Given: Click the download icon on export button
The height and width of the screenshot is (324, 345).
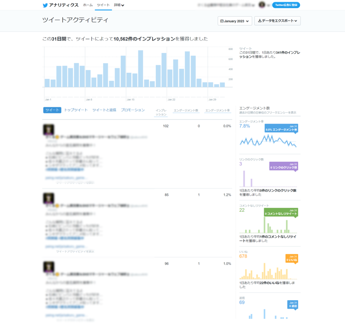Looking at the screenshot, I should click(x=259, y=21).
